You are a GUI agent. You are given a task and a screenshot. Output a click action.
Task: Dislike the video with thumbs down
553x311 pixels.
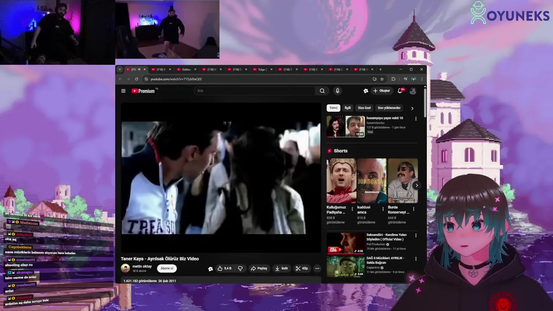pos(240,268)
